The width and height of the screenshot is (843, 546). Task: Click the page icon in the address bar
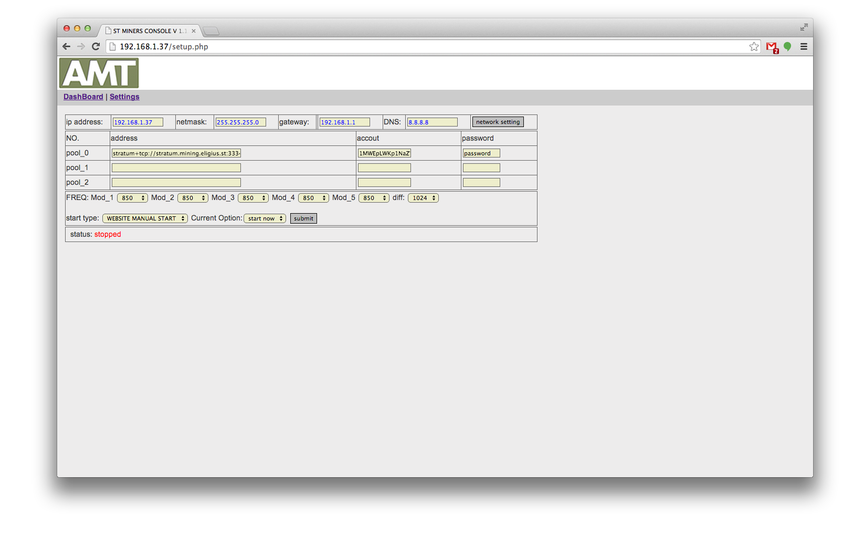pyautogui.click(x=112, y=47)
